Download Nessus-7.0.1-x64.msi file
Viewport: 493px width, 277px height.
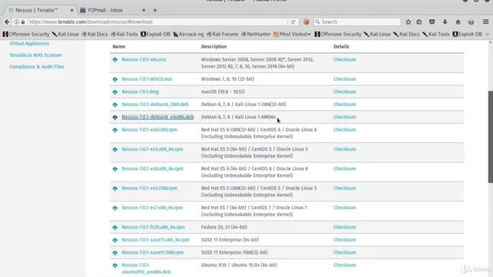click(144, 59)
